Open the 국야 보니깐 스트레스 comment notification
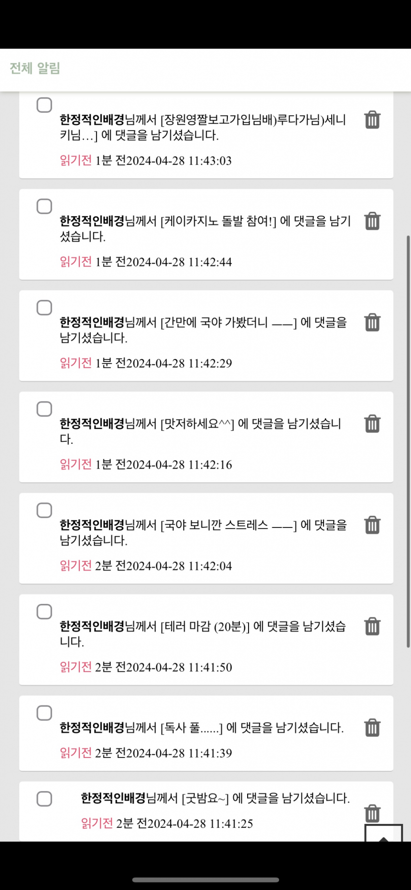The image size is (411, 890). [203, 532]
